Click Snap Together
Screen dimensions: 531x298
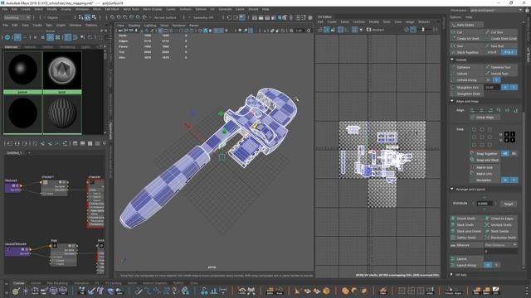(x=485, y=153)
